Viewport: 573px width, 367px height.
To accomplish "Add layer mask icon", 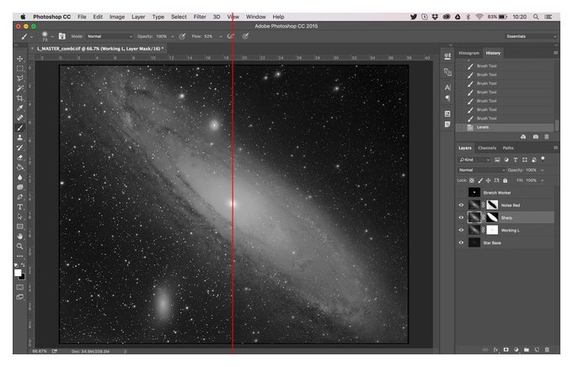I will 506,349.
